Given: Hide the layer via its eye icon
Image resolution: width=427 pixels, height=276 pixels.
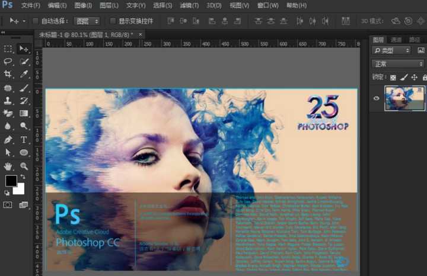Looking at the screenshot, I should tap(377, 98).
